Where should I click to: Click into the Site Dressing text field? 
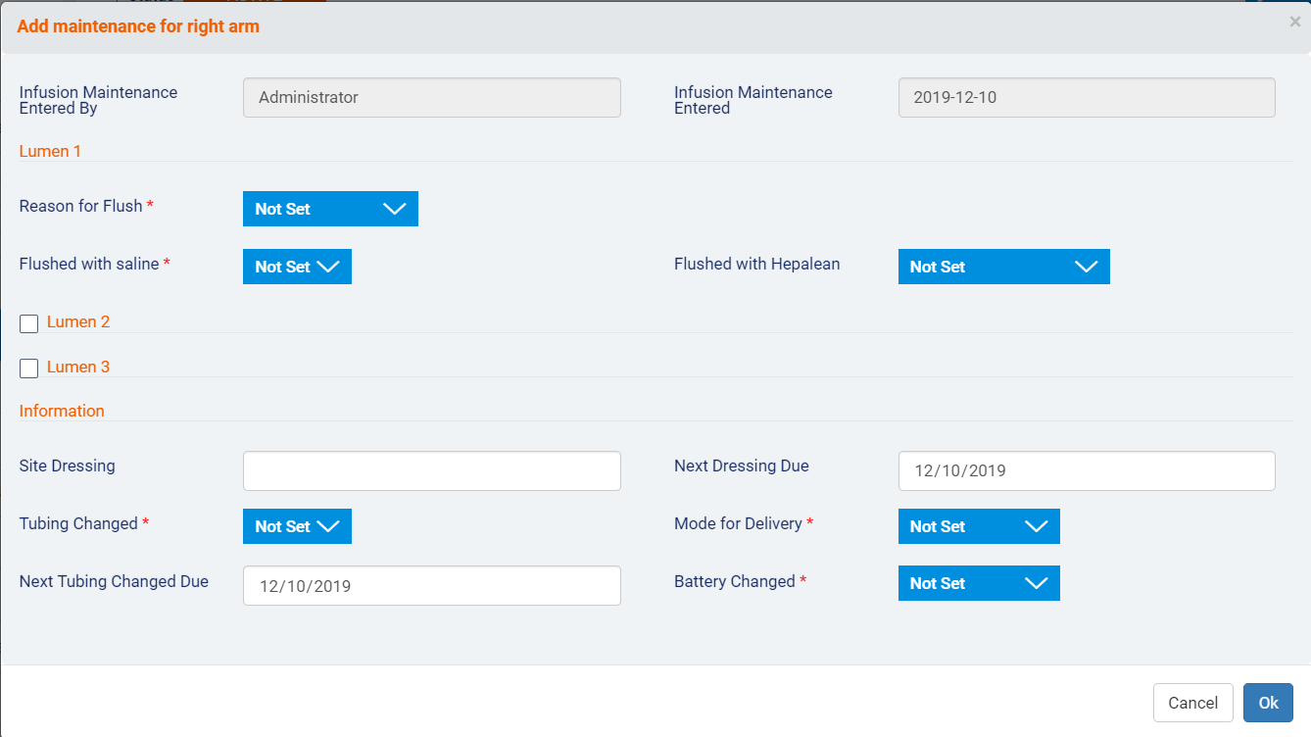coord(431,470)
